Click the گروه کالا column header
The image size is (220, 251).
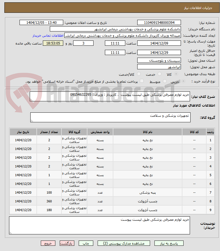coord(74,132)
